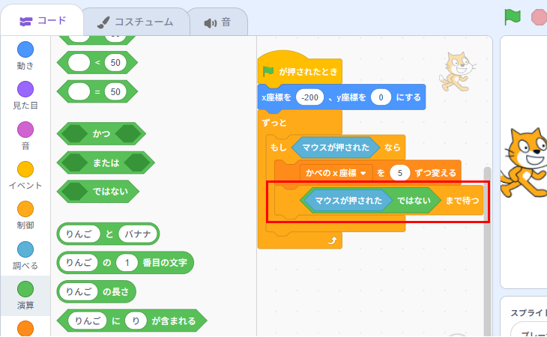Select the 演算 green block category
The width and height of the screenshot is (547, 337).
point(25,289)
